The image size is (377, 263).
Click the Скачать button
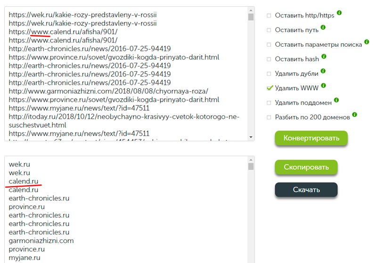click(306, 189)
